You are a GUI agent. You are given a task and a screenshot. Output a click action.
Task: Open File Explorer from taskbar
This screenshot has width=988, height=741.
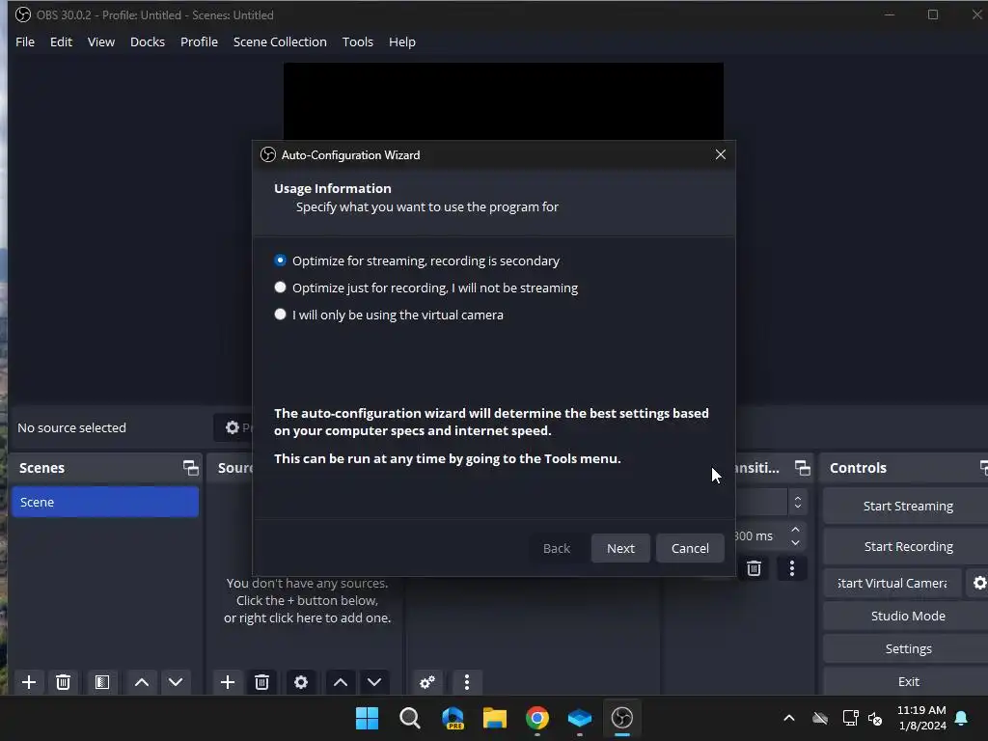pos(495,718)
